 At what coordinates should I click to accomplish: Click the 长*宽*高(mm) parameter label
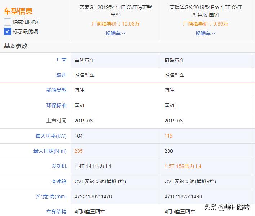[x=51, y=196]
